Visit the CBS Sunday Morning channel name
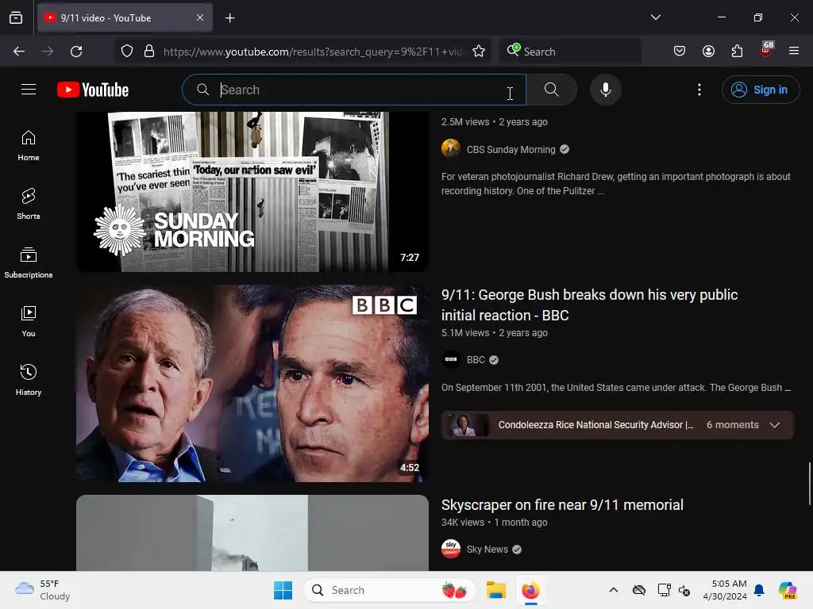813x609 pixels. point(511,150)
